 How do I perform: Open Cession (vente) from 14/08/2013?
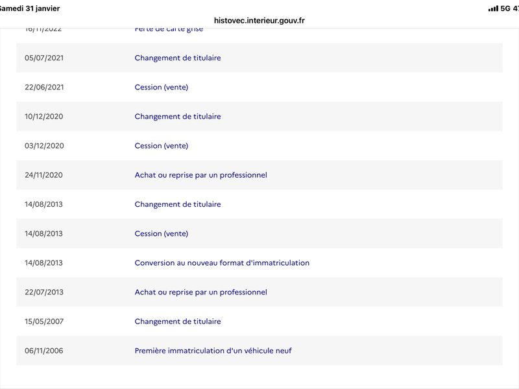click(x=162, y=233)
